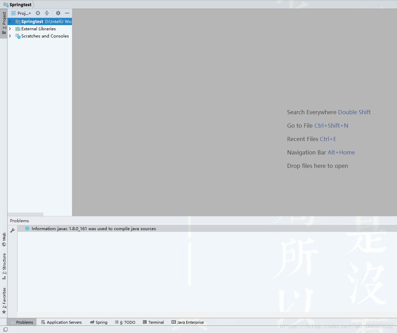
Task: Expand the Springtest project node
Action: [10, 21]
